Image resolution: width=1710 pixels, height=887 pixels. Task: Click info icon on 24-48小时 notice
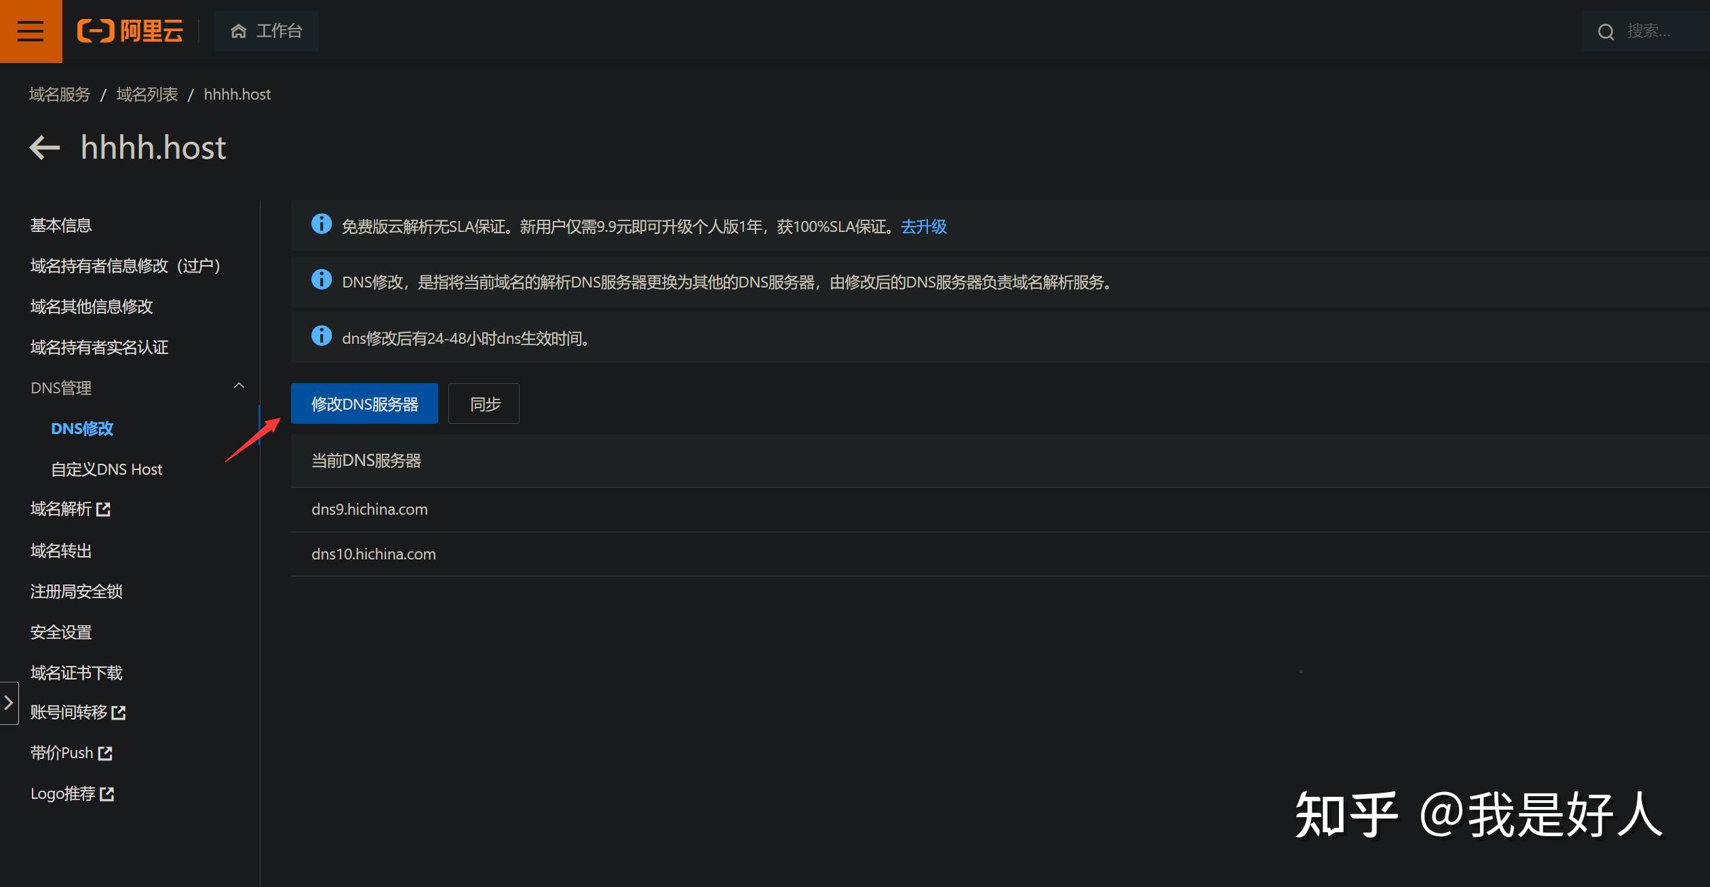coord(322,336)
